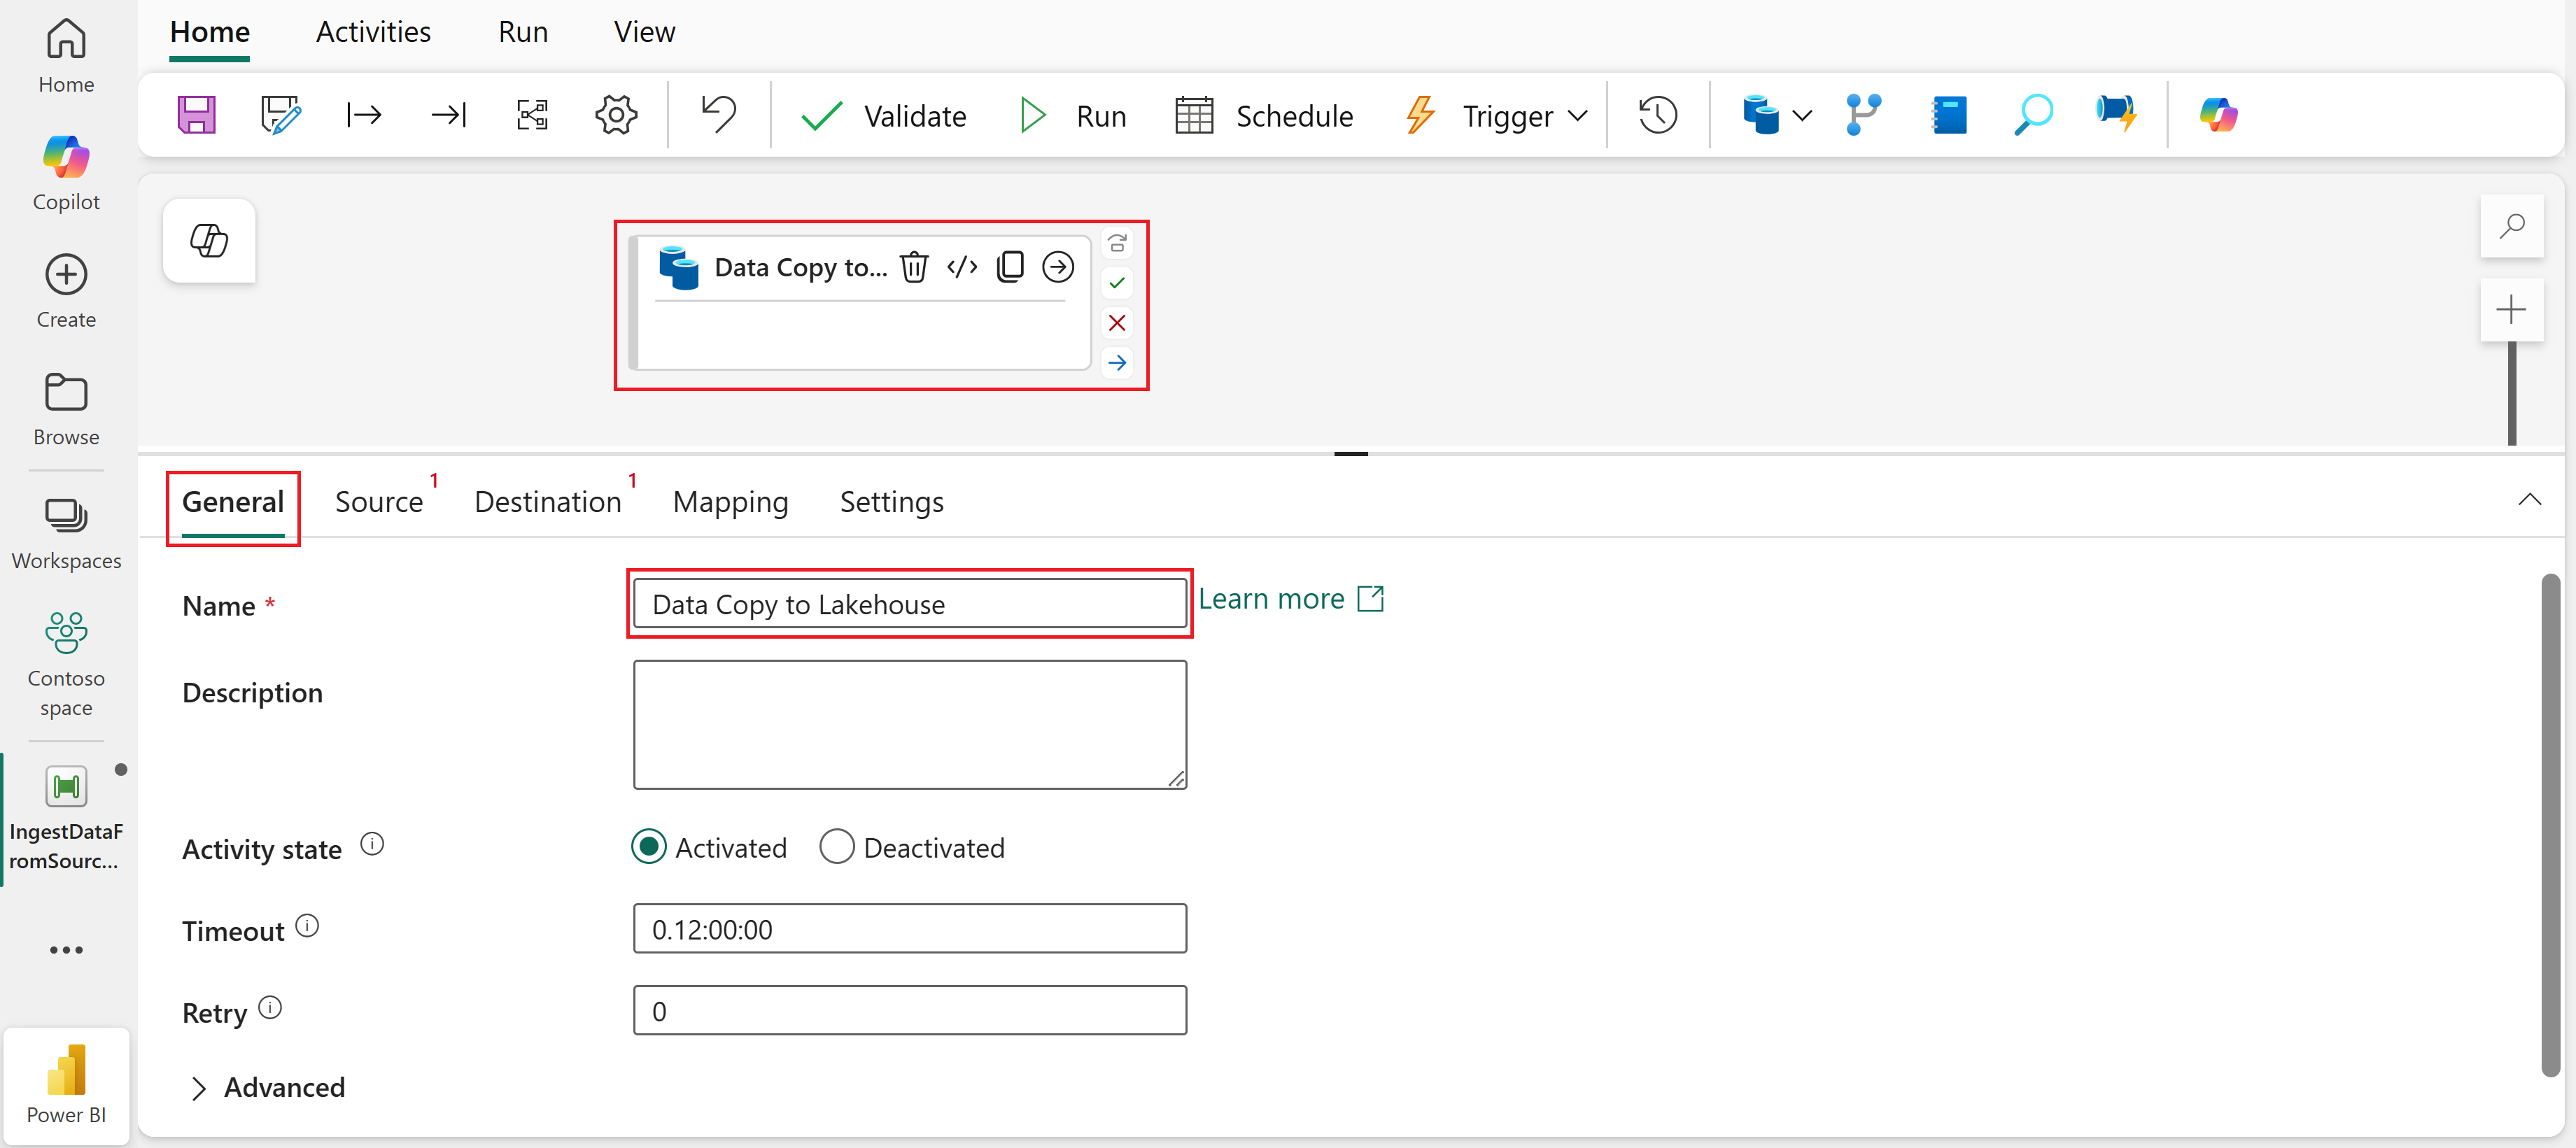This screenshot has width=2576, height=1148.
Task: Show Activity state info tooltip icon
Action: click(372, 845)
